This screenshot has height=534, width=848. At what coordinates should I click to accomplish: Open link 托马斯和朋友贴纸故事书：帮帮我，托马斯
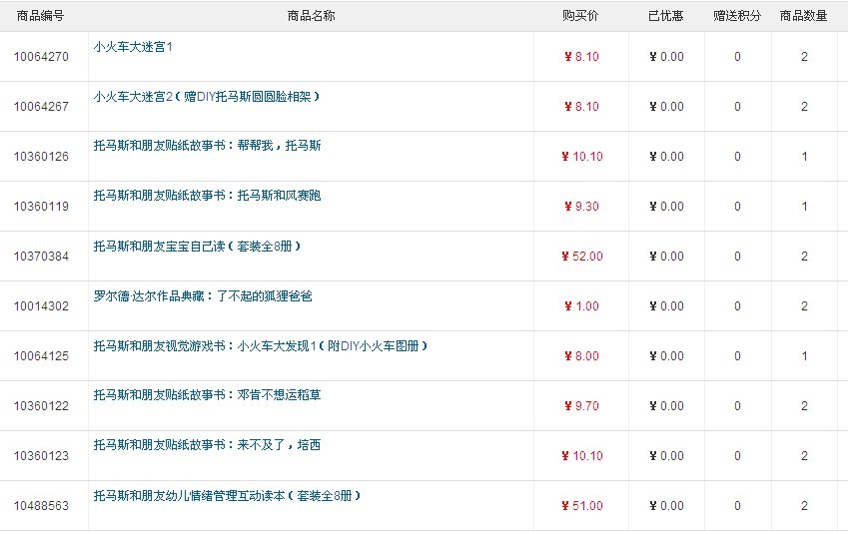207,146
